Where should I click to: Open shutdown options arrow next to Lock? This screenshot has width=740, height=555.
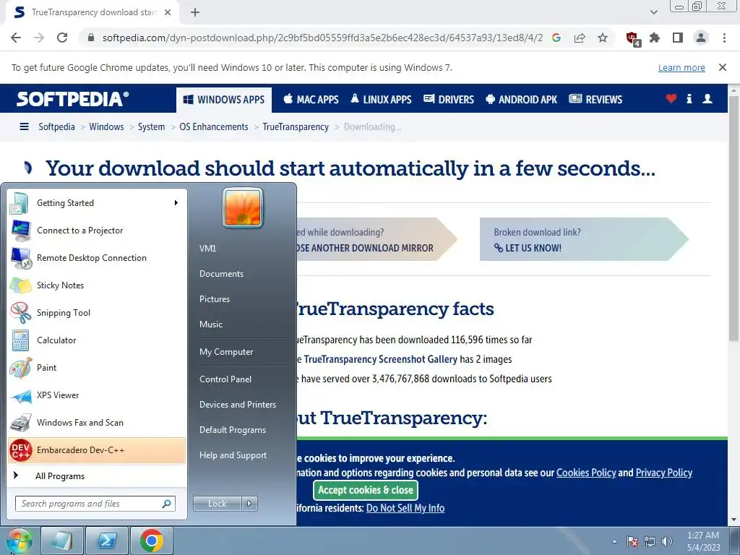(249, 504)
